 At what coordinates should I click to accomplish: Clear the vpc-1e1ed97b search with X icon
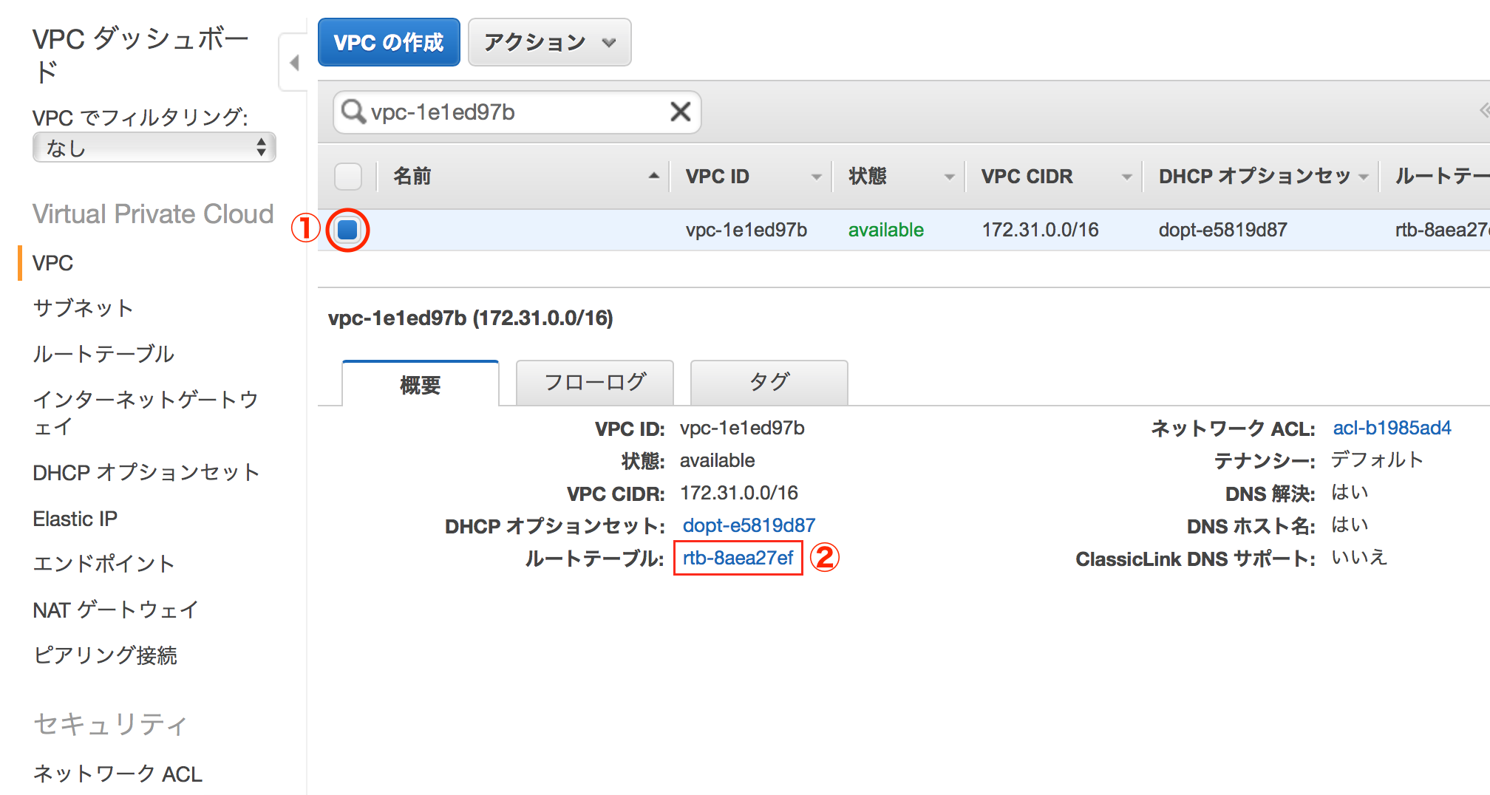(x=679, y=112)
